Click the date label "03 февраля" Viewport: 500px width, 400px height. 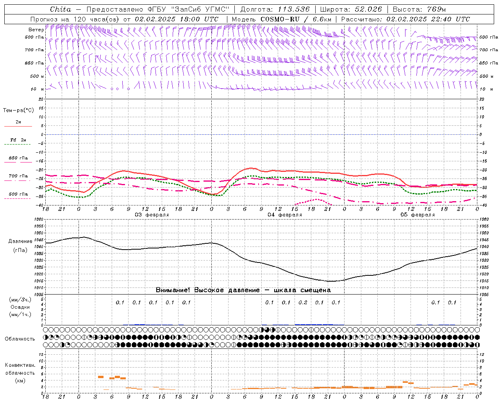tap(152, 215)
